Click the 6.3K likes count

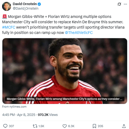71,126
